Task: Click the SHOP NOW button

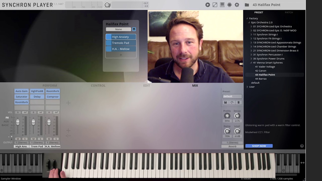Action: [259, 146]
